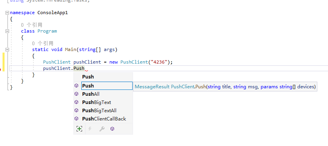
Task: Click the "0 个引用" lens above class Program
Action: 32,25
